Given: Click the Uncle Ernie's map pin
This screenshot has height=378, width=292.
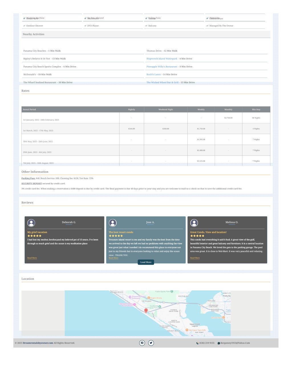Looking at the screenshot, I should pyautogui.click(x=224, y=317).
